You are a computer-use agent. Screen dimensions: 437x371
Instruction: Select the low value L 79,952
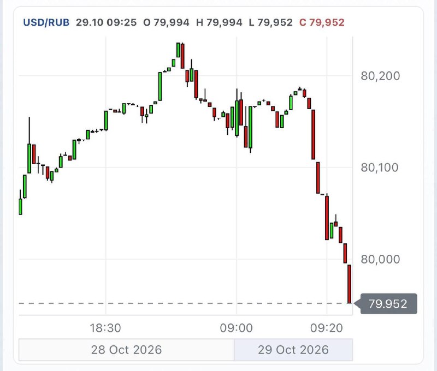click(271, 22)
